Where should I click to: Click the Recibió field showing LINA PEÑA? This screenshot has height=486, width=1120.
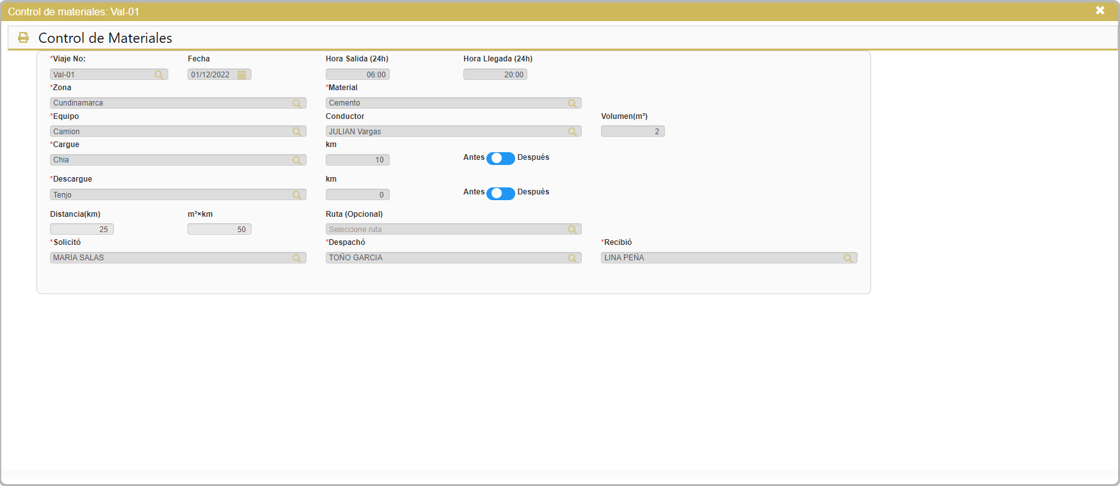pyautogui.click(x=729, y=258)
